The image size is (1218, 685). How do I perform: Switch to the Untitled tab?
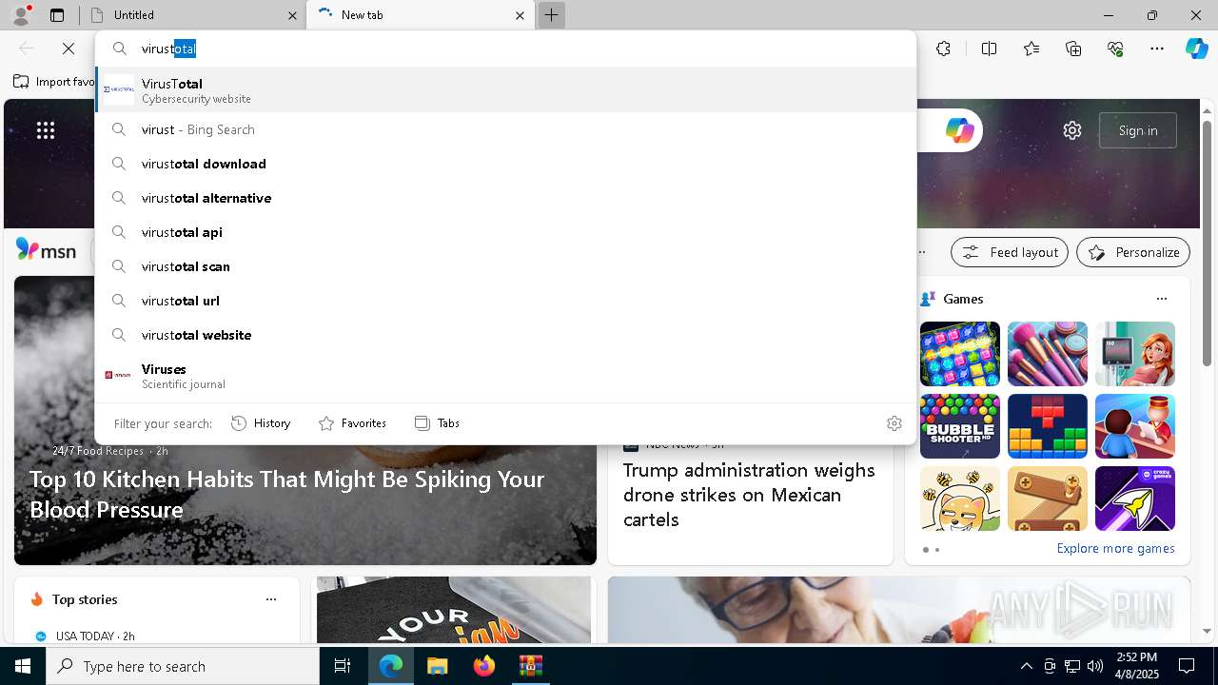190,15
